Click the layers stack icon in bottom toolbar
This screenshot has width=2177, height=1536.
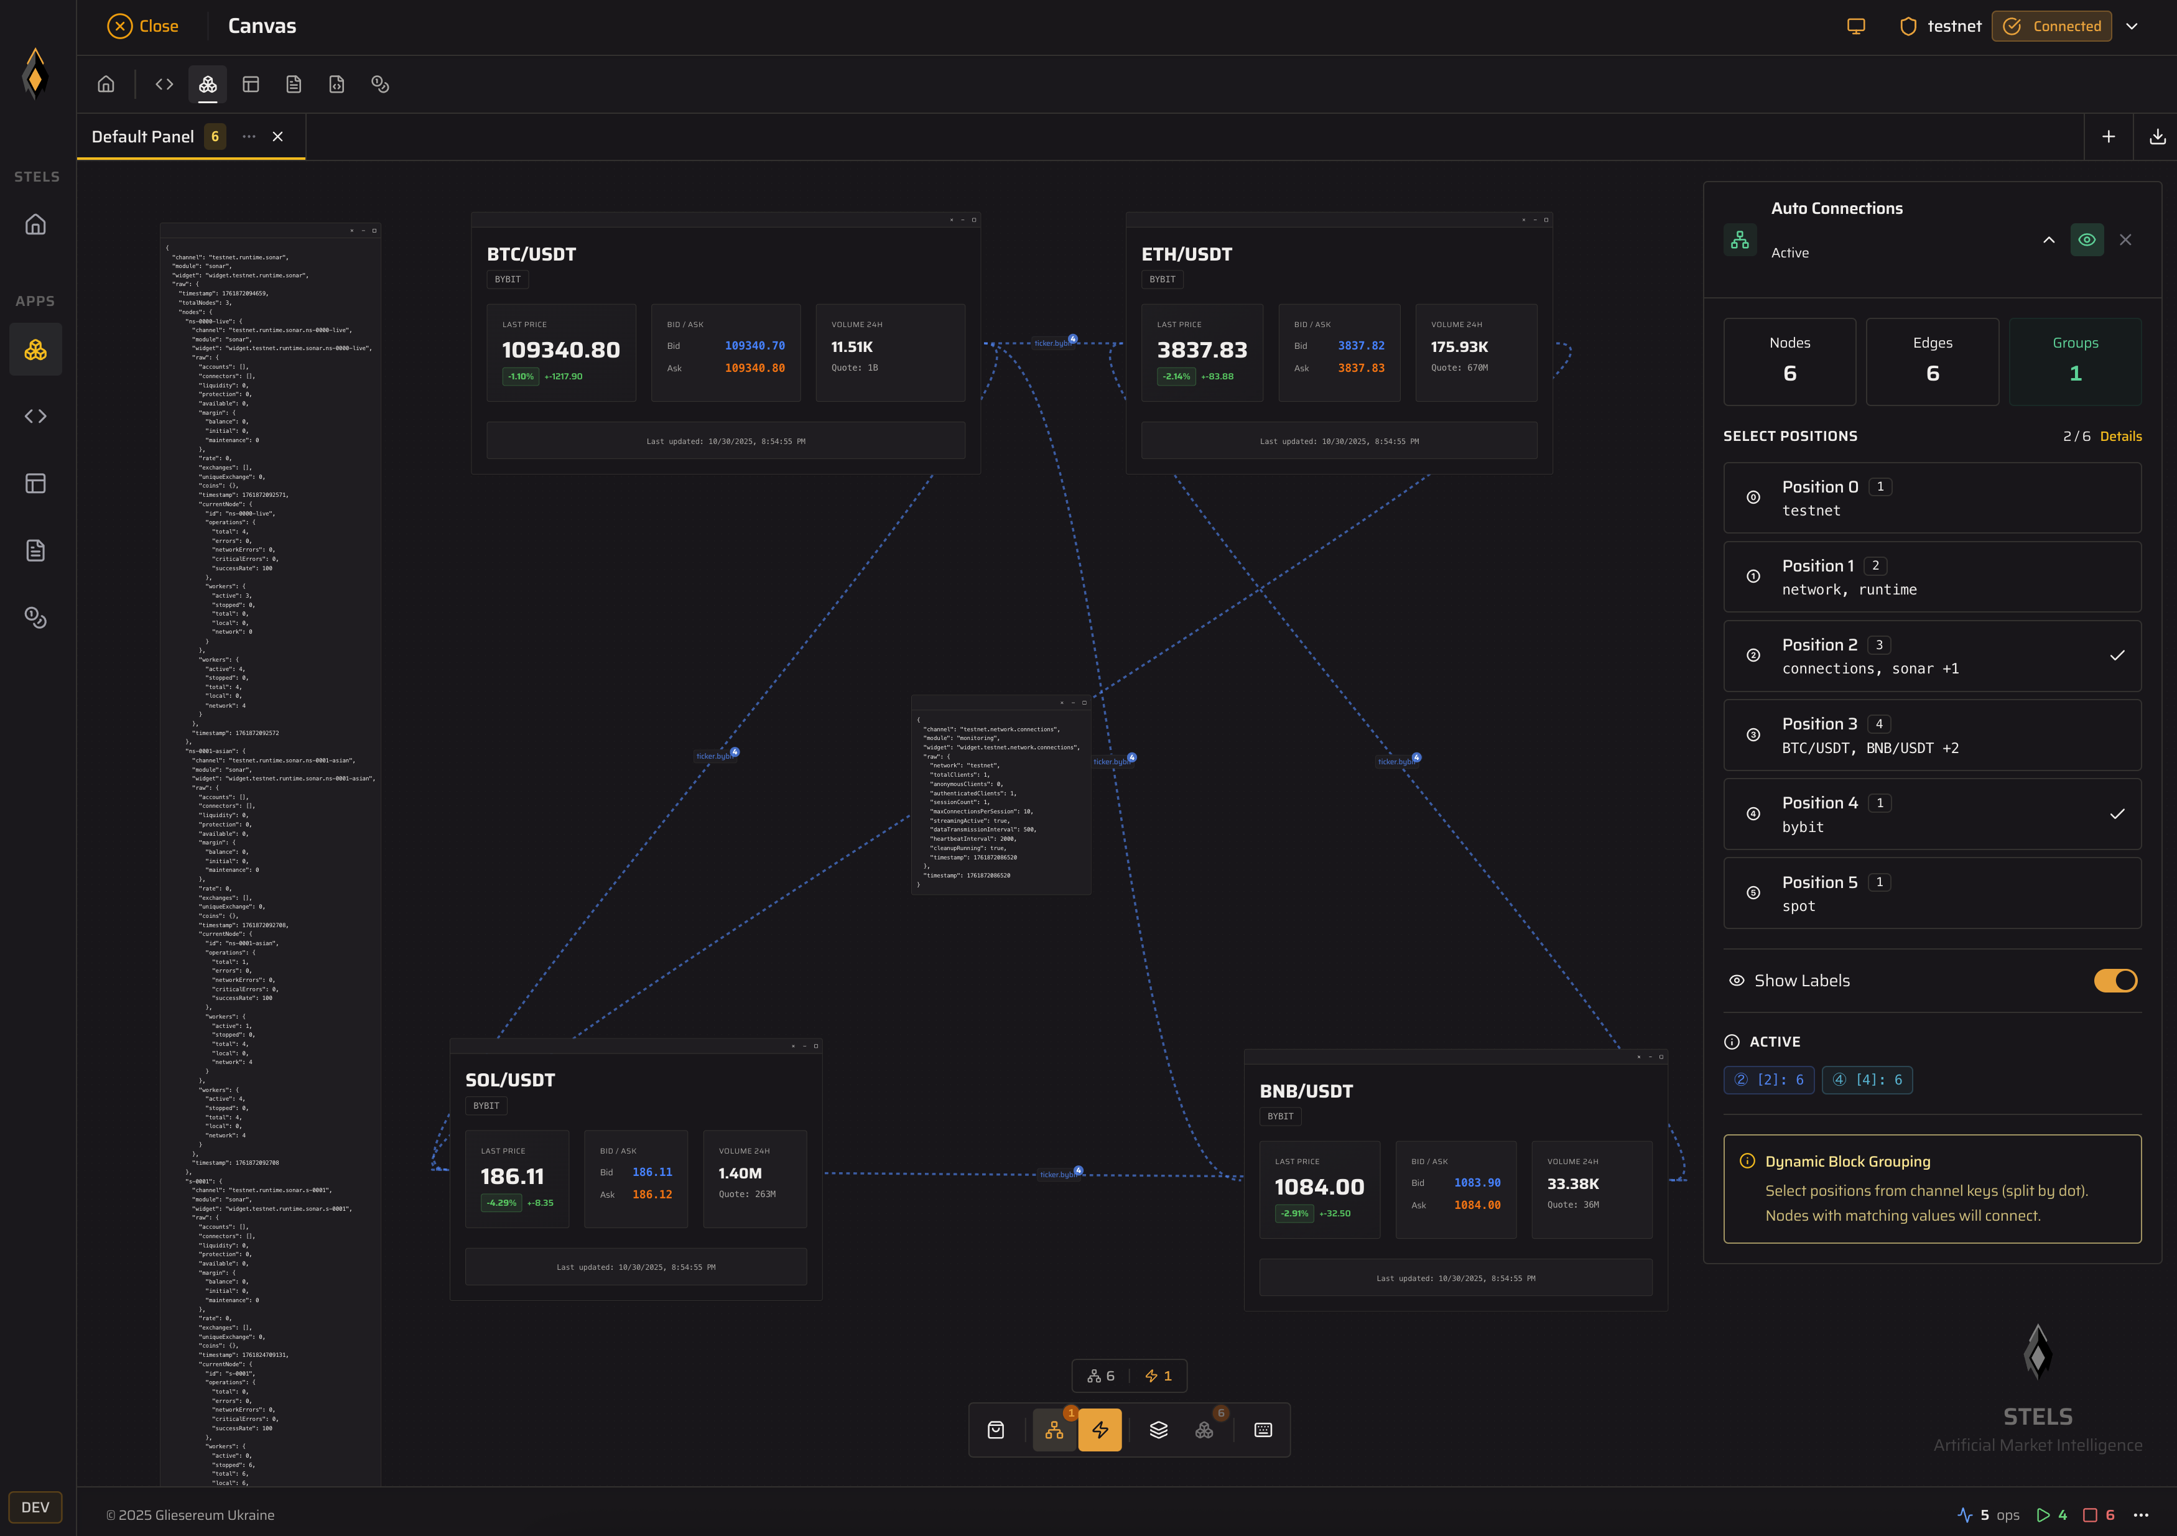[x=1159, y=1429]
